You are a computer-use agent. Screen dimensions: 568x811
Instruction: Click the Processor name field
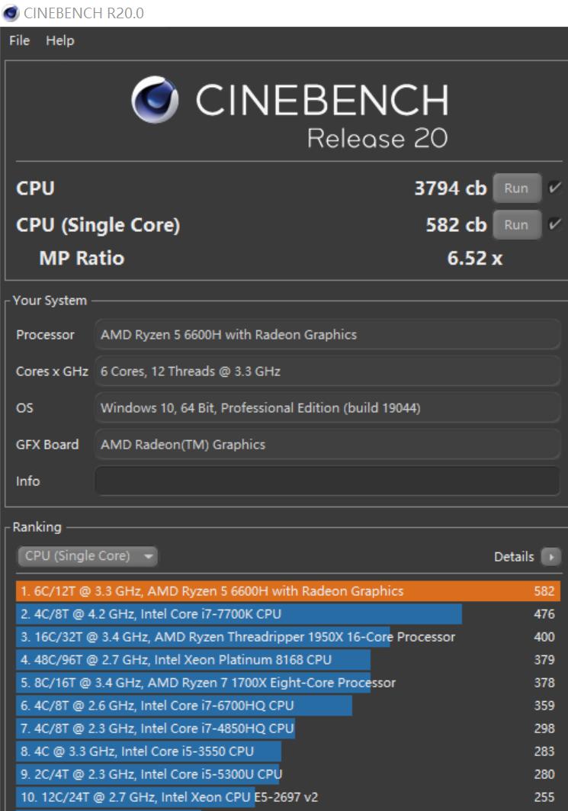(327, 335)
